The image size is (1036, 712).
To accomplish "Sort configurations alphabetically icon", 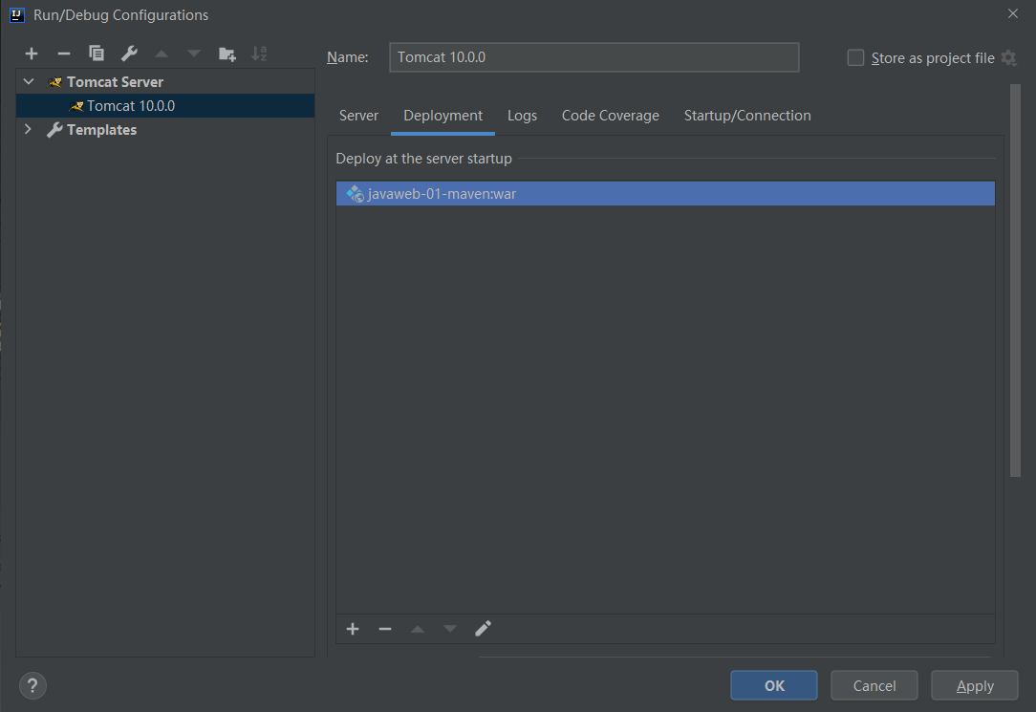I will point(259,54).
